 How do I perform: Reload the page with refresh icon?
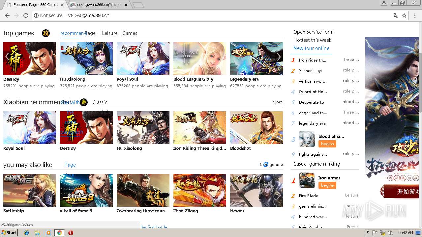click(26, 15)
